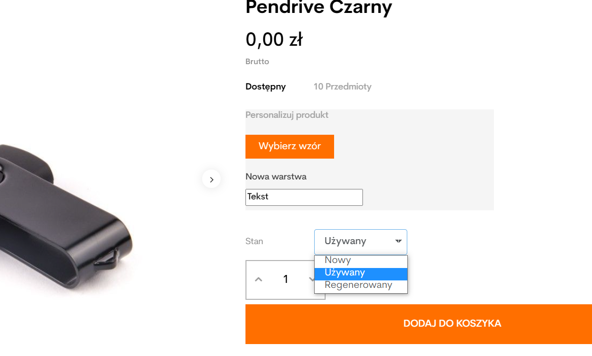This screenshot has height=356, width=592.
Task: Decrease quantity with the down arrow
Action: tap(311, 279)
